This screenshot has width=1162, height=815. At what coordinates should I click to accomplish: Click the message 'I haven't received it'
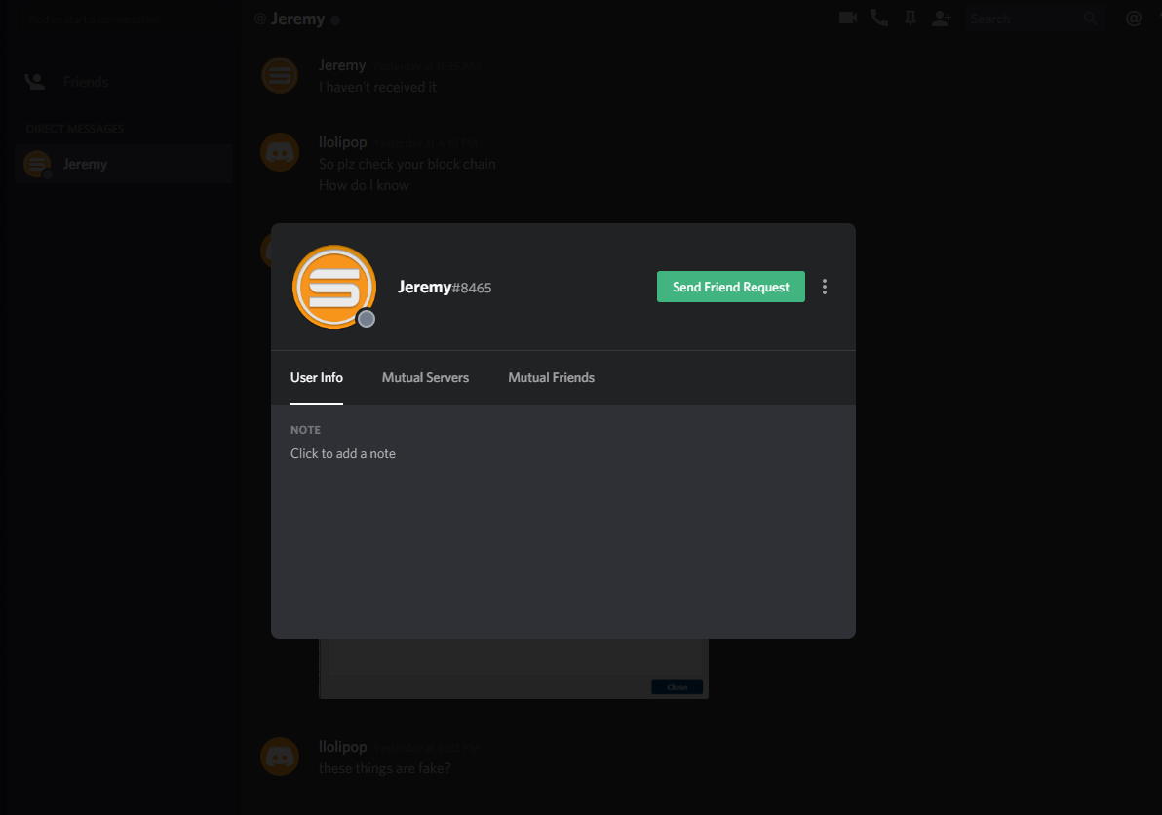click(x=378, y=87)
